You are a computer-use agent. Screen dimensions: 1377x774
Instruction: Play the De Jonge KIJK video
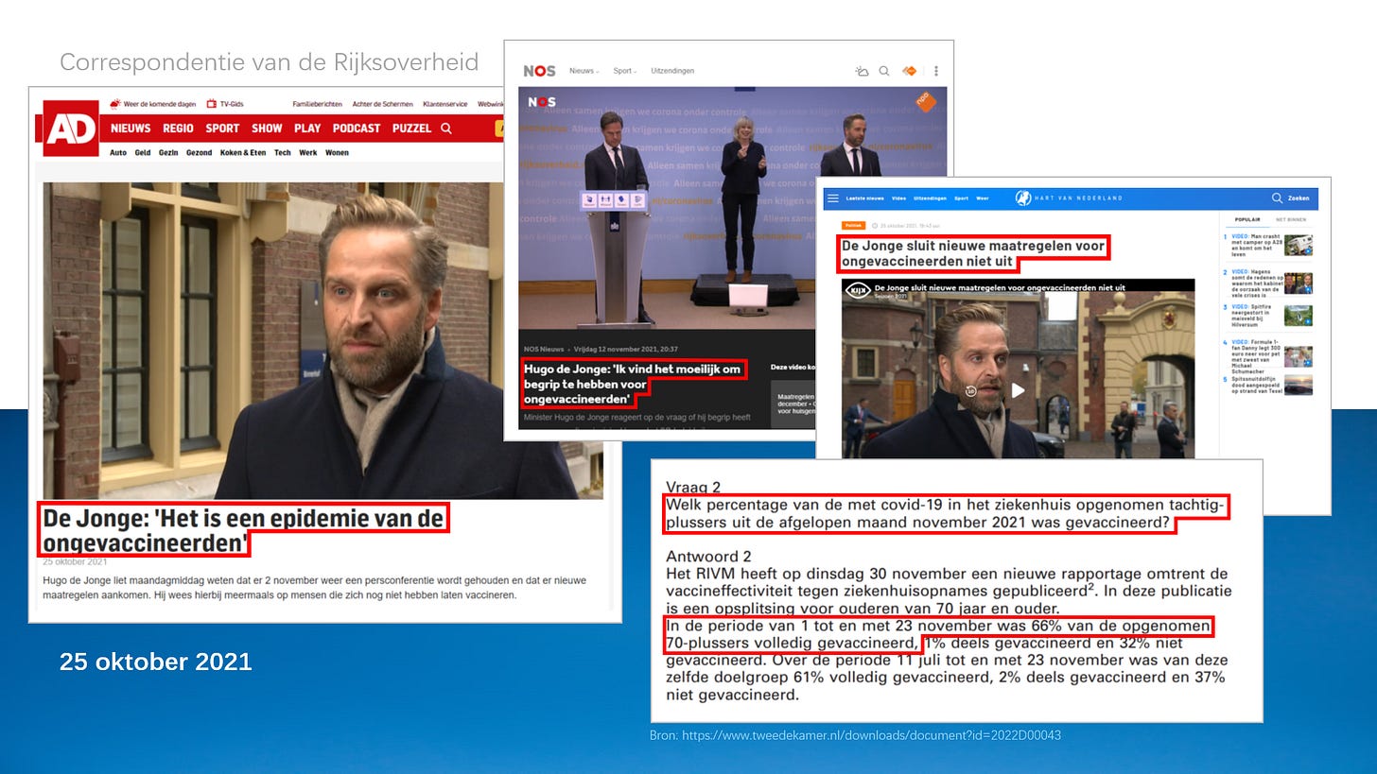[x=1018, y=390]
